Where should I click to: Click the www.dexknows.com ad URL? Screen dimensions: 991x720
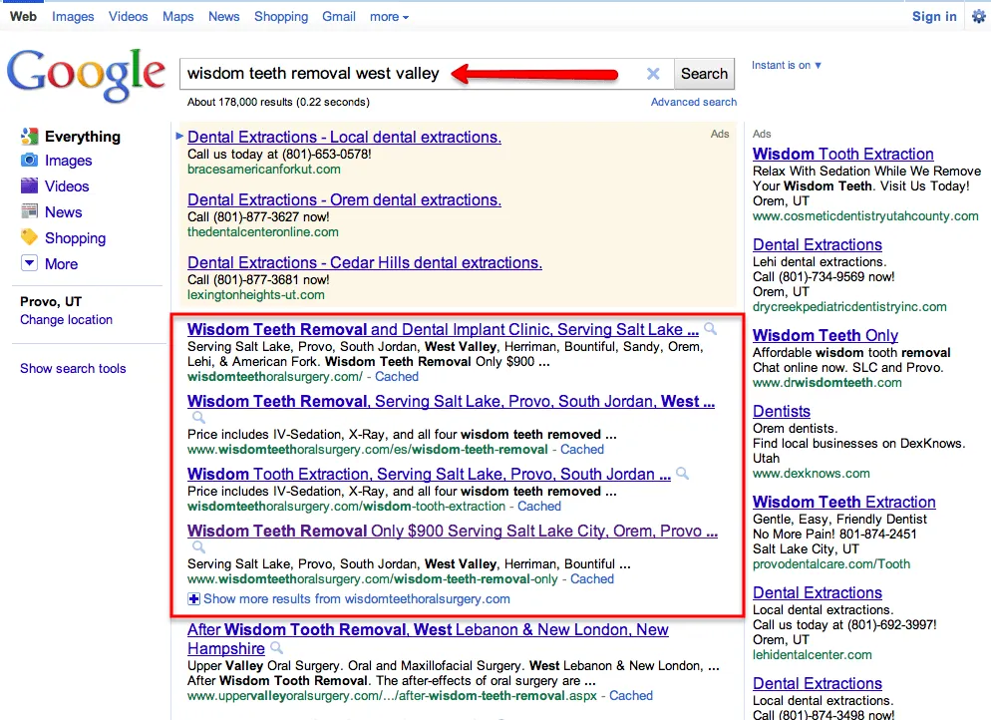[811, 474]
